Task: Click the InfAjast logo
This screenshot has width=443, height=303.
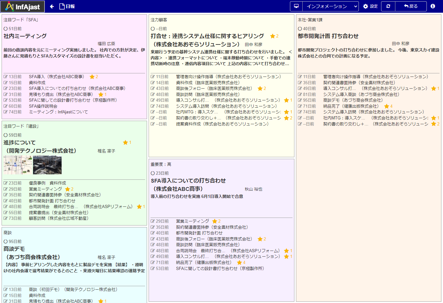Action: click(23, 6)
